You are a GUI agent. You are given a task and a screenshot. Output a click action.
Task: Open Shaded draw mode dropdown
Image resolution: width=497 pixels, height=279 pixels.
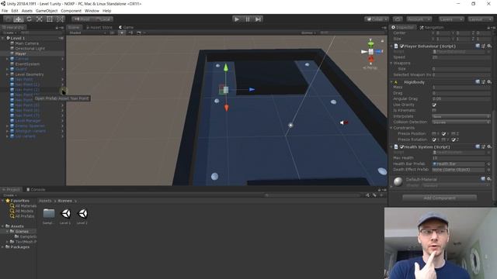click(x=88, y=33)
